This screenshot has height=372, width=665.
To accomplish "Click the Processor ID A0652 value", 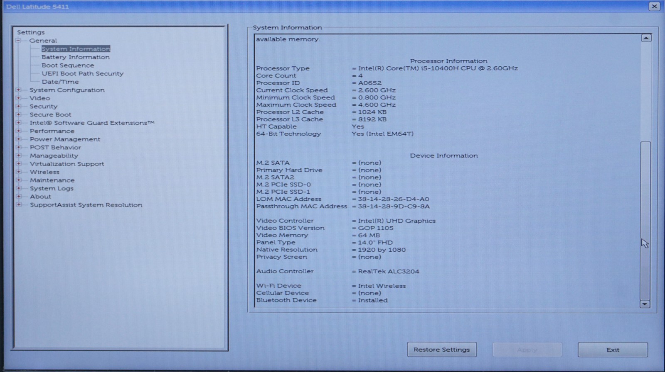I will (370, 83).
